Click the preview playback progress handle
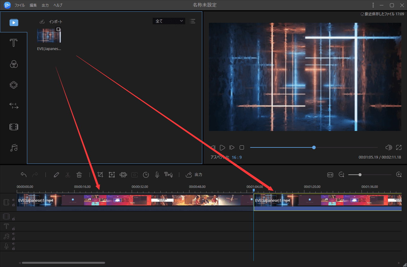The image size is (407, 267). (x=314, y=147)
